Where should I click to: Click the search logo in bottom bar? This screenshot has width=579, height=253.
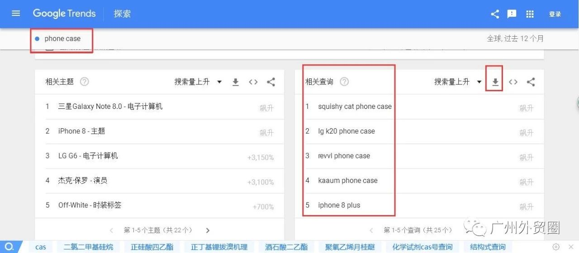(9, 247)
